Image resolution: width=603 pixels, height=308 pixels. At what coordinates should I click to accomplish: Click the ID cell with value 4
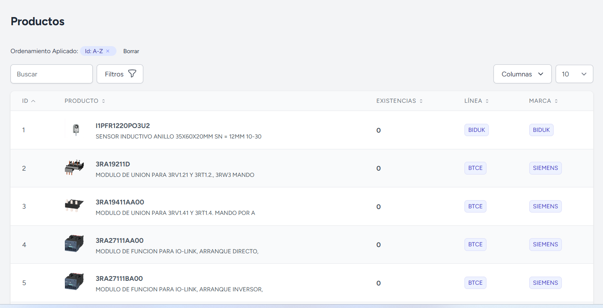[x=24, y=245]
